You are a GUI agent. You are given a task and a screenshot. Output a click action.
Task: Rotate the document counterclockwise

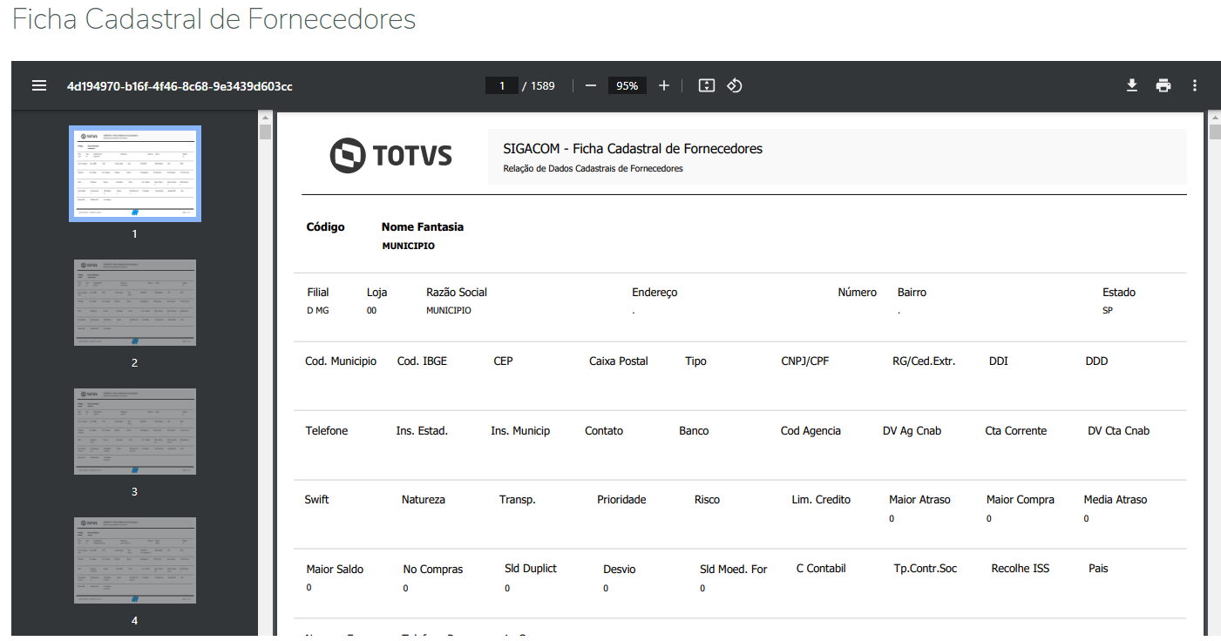[x=735, y=85]
